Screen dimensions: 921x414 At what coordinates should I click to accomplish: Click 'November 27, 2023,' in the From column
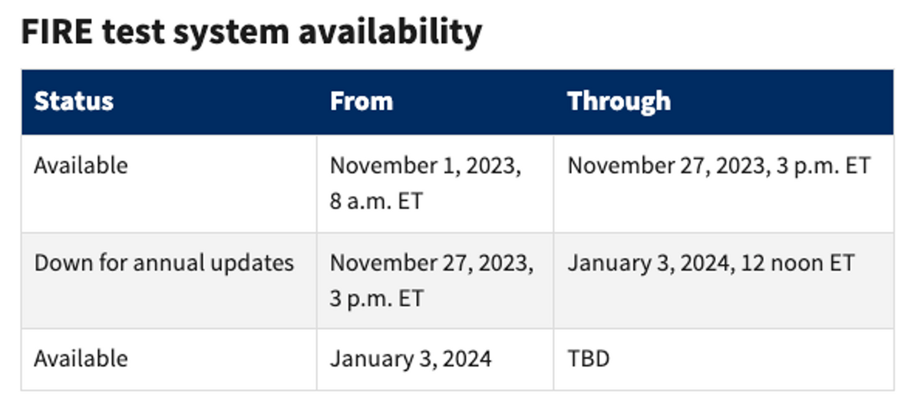pyautogui.click(x=431, y=263)
